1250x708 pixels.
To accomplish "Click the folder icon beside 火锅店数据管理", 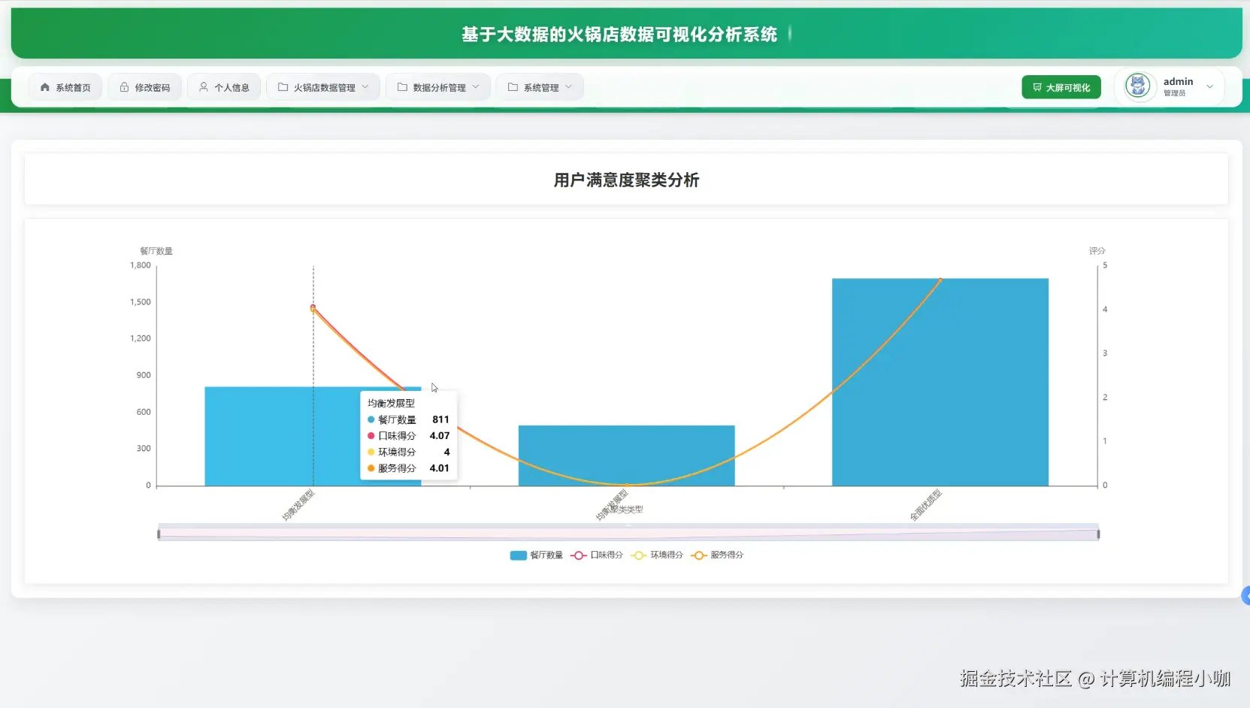I will [x=283, y=87].
